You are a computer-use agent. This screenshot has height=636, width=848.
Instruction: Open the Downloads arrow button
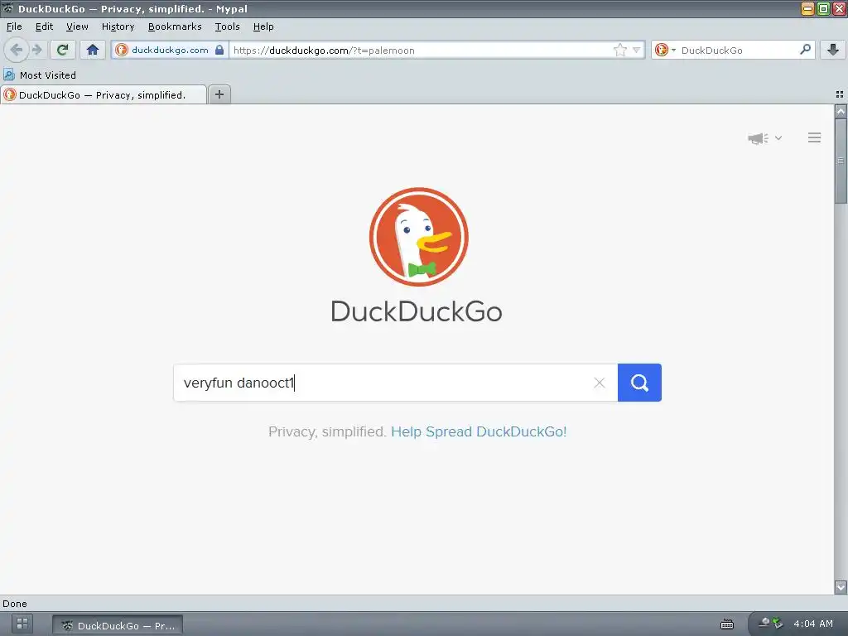833,51
